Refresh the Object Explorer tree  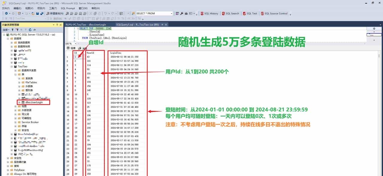(x=30, y=30)
